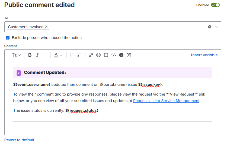Expand the To recipients dropdown
This screenshot has width=227, height=144.
(216, 27)
